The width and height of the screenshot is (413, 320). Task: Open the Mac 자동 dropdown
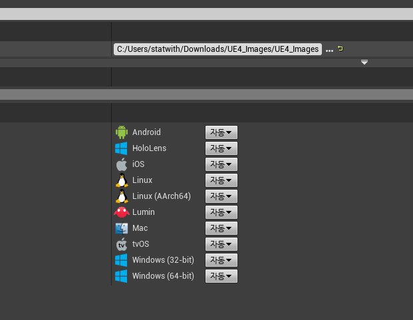221,228
